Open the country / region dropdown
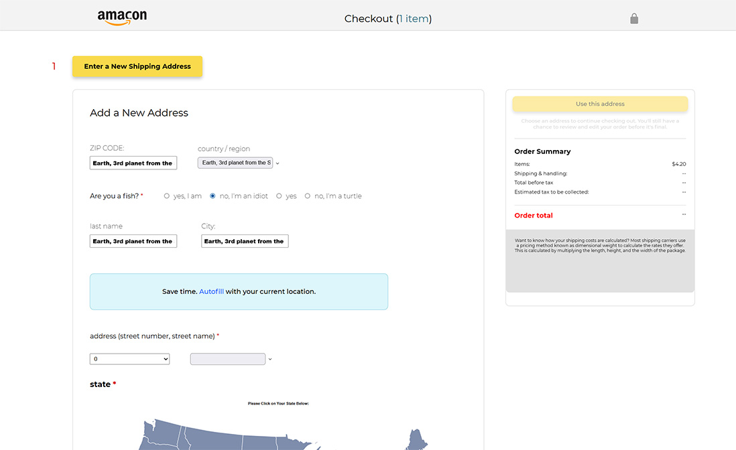Image resolution: width=736 pixels, height=450 pixels. (x=235, y=163)
